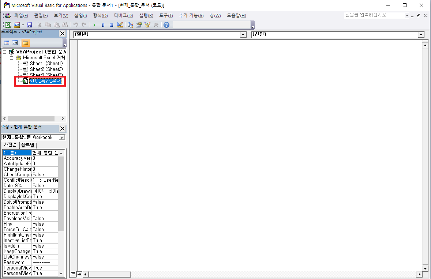Click the View Object icon in project panel
This screenshot has height=279, width=431.
15,43
